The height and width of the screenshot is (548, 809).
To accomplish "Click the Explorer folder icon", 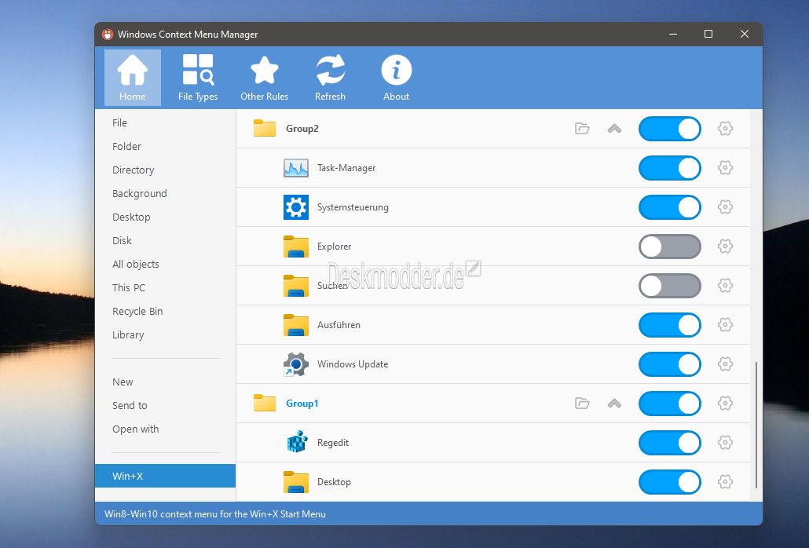I will click(x=296, y=247).
